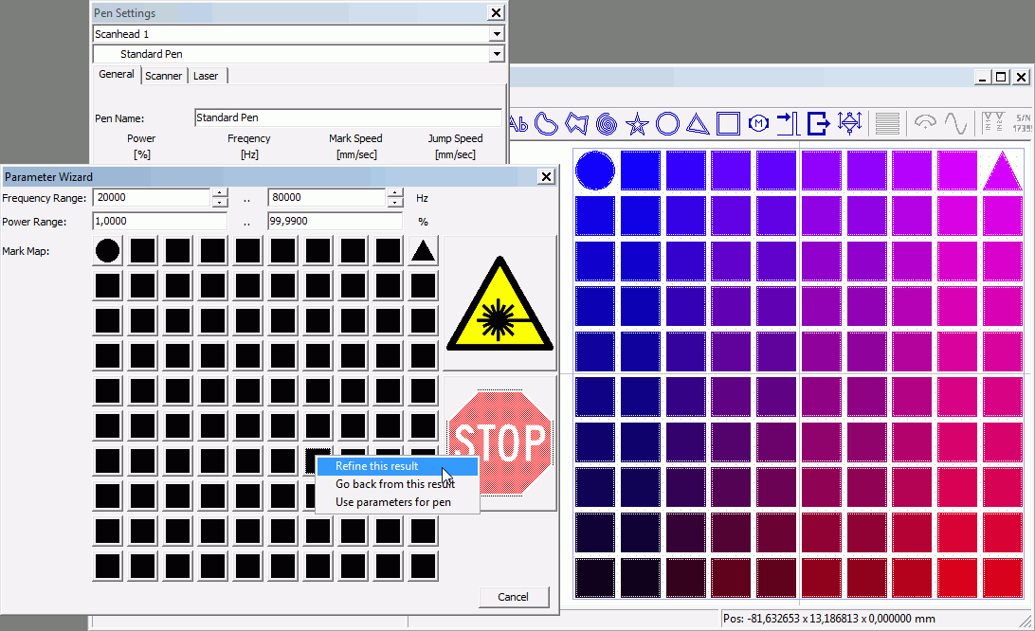Screen dimensions: 1035x631
Task: Select the star shape tool
Action: point(637,123)
